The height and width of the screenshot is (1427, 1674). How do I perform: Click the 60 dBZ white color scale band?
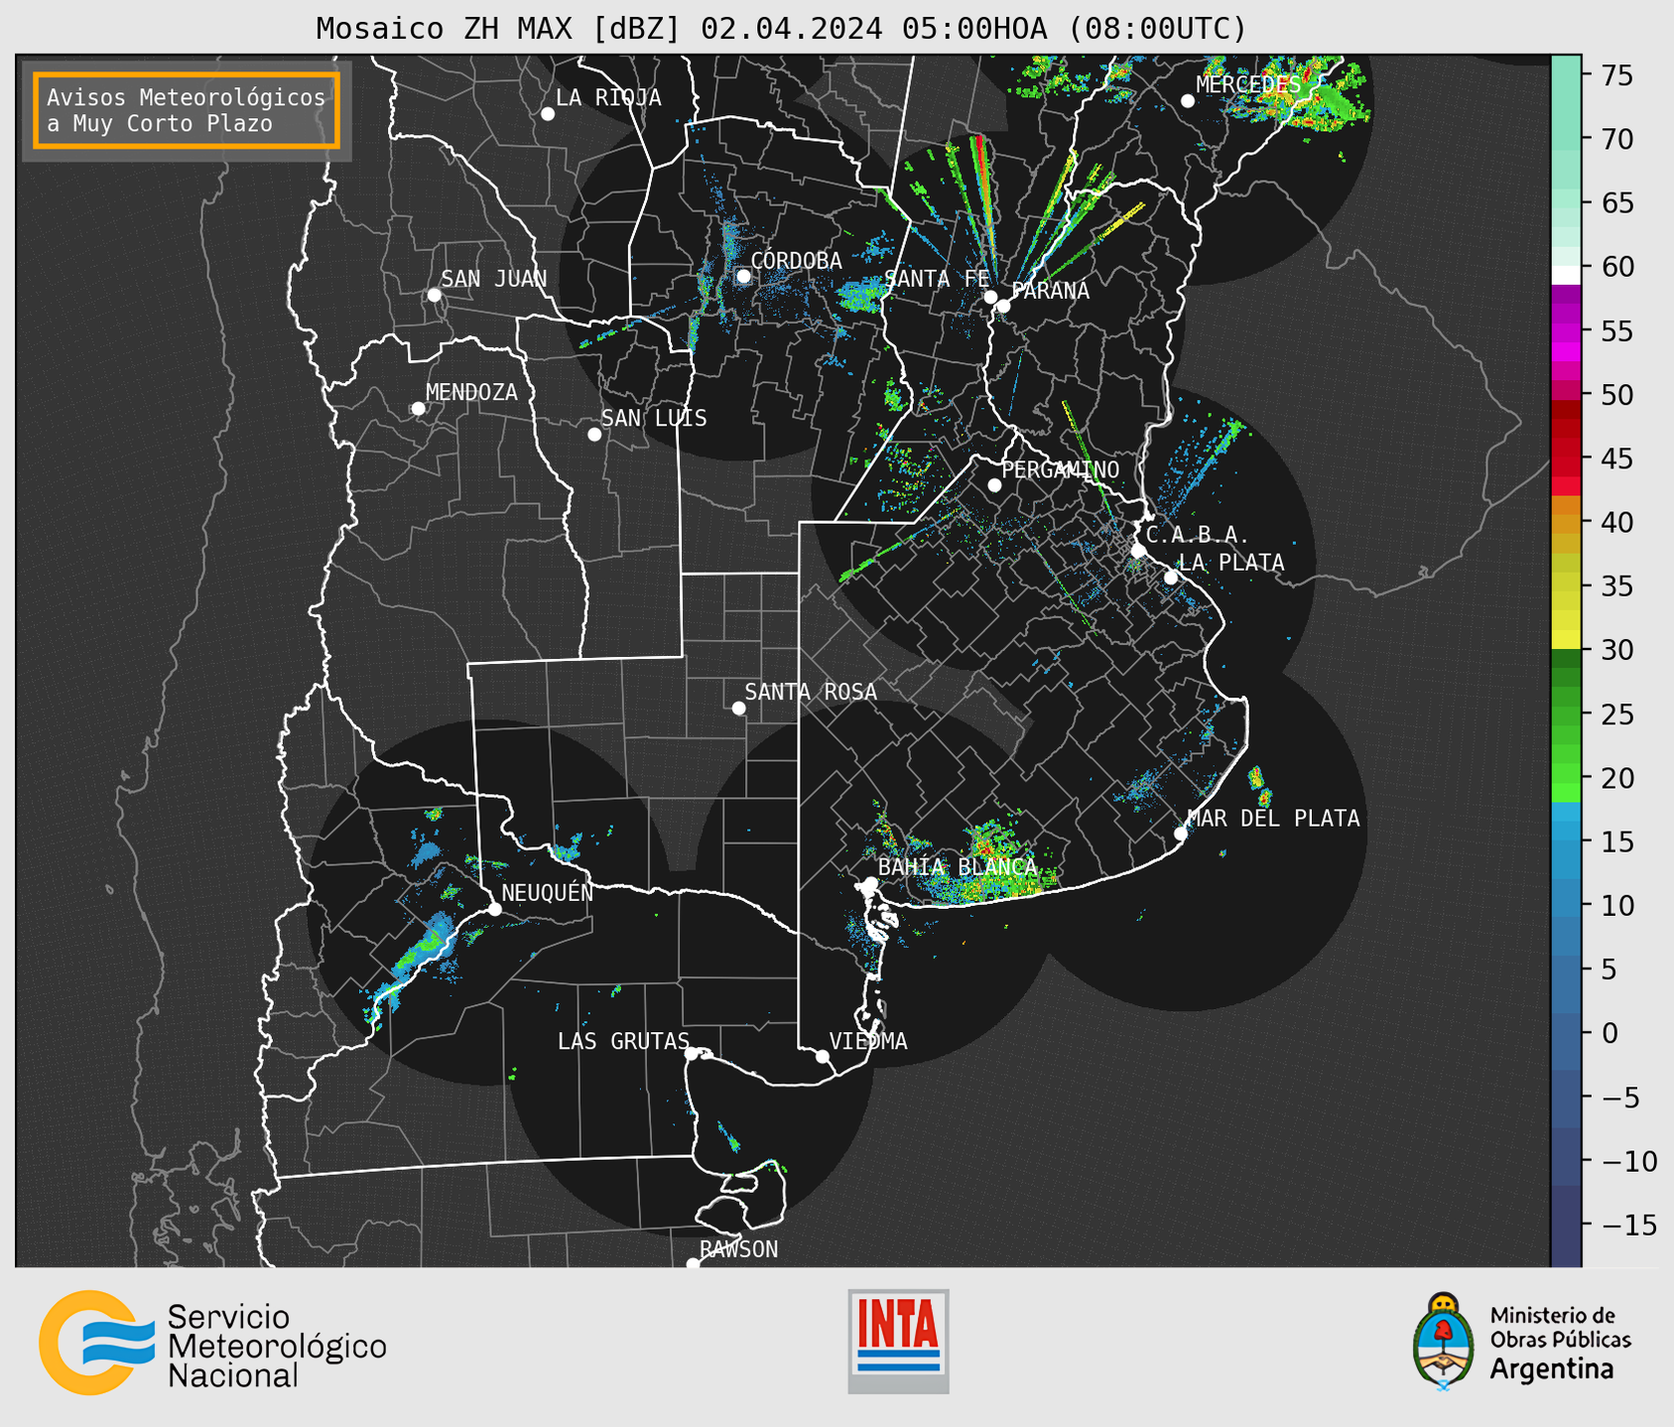click(x=1566, y=274)
